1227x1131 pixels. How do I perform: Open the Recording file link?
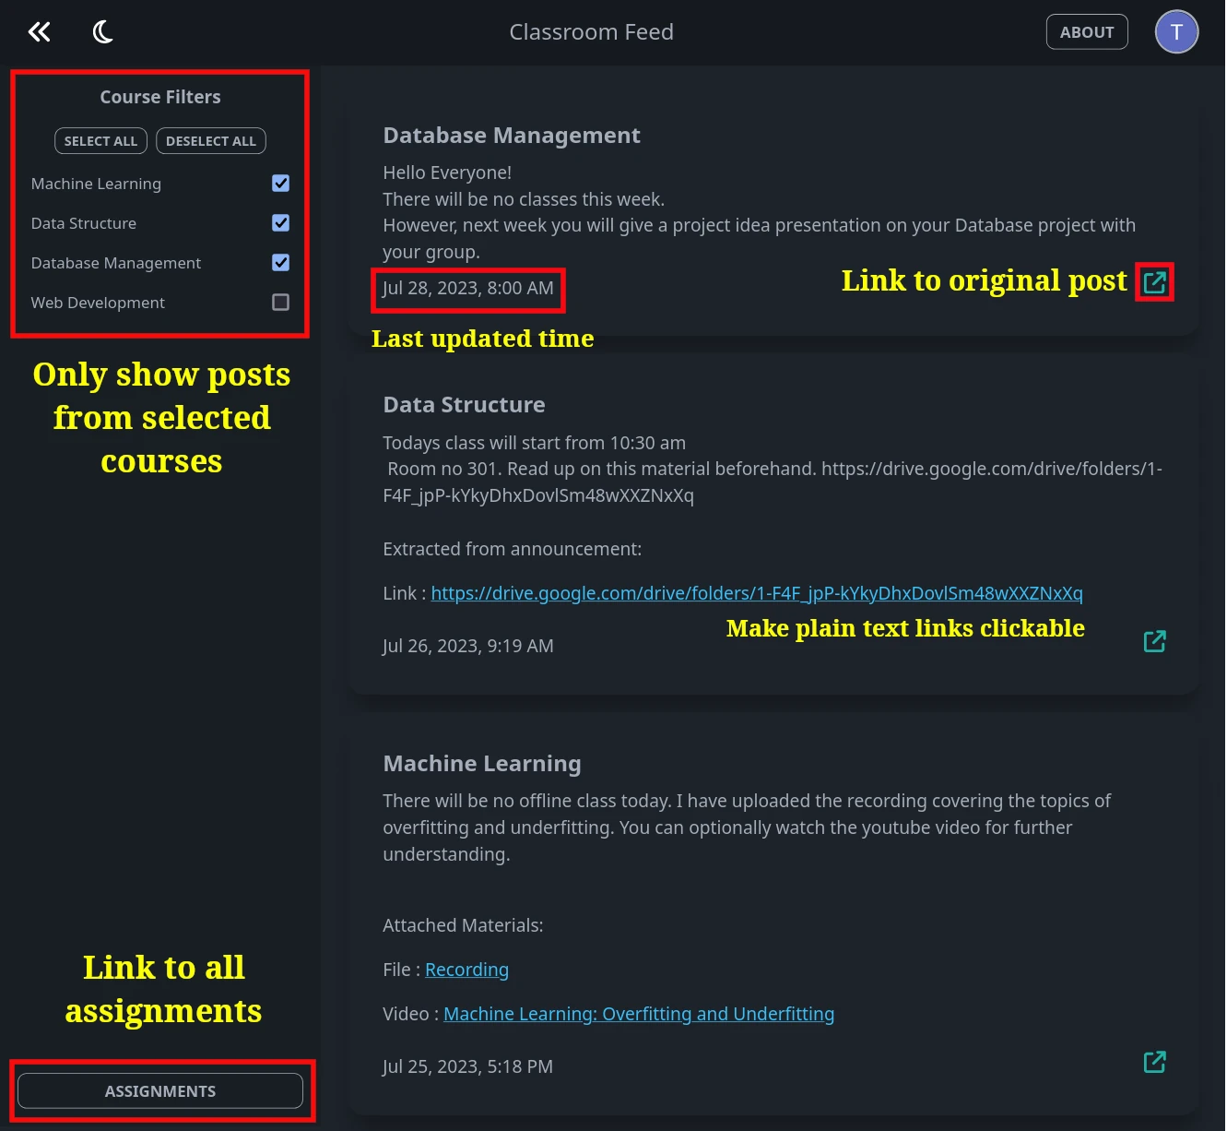466,970
